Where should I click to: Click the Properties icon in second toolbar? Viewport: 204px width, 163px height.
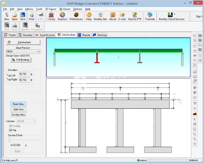(37, 27)
